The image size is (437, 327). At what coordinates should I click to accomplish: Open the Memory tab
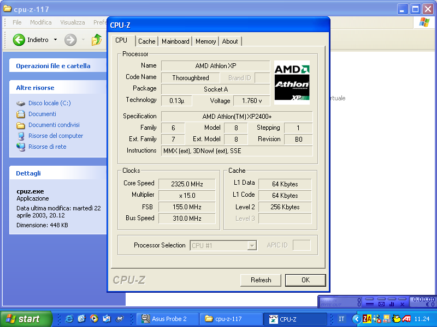pos(206,41)
